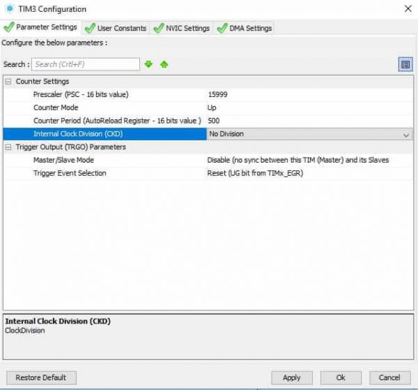
Task: Switch to the User Constants tab
Action: (x=116, y=28)
